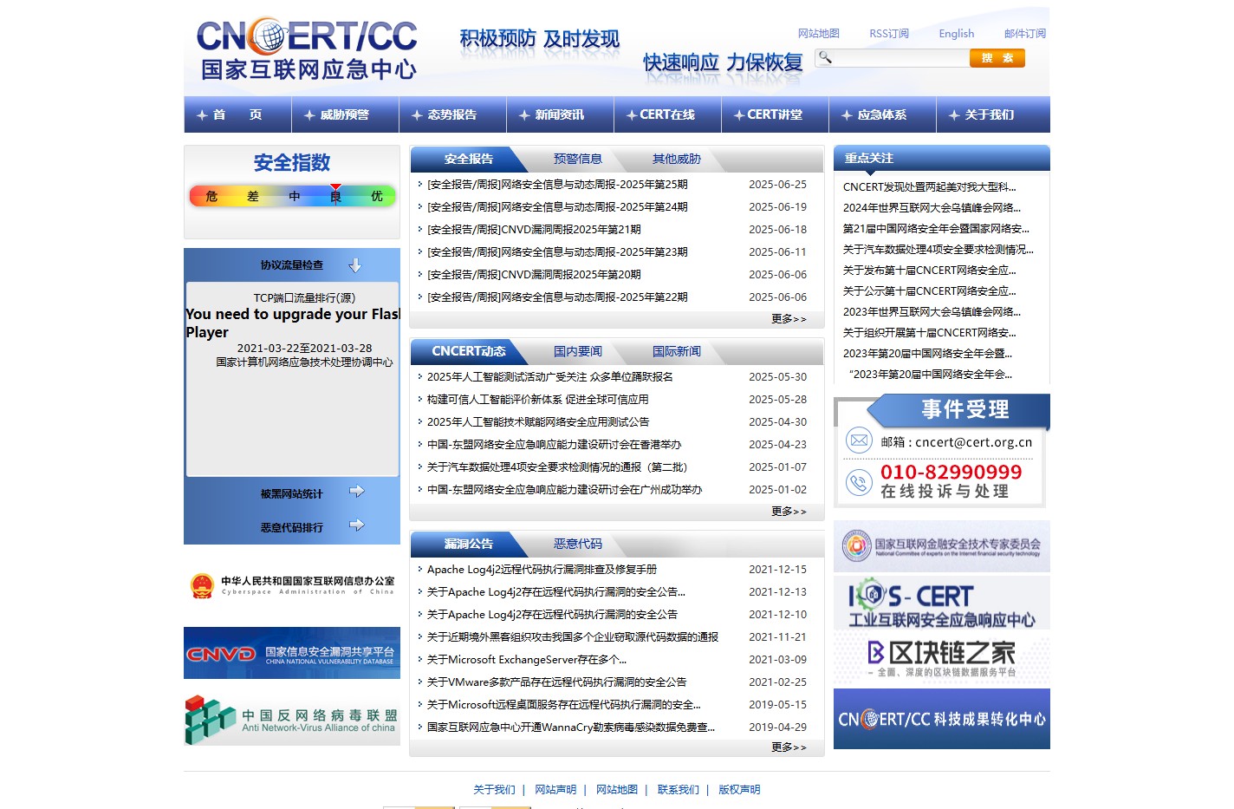Click the orange 搜索 search button

[x=997, y=58]
